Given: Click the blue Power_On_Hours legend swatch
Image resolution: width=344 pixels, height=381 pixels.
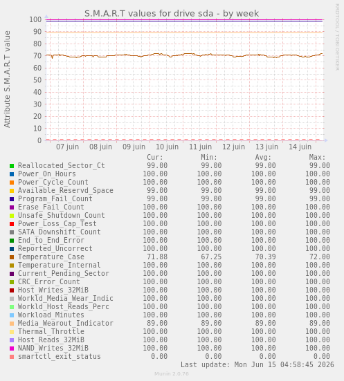Looking at the screenshot, I should (12, 174).
